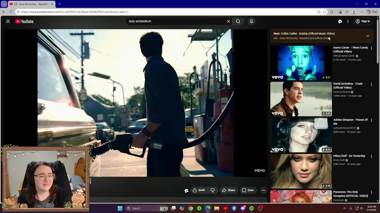Open Edge Settings and more ellipsis
Image resolution: width=380 pixels, height=213 pixels.
point(361,12)
